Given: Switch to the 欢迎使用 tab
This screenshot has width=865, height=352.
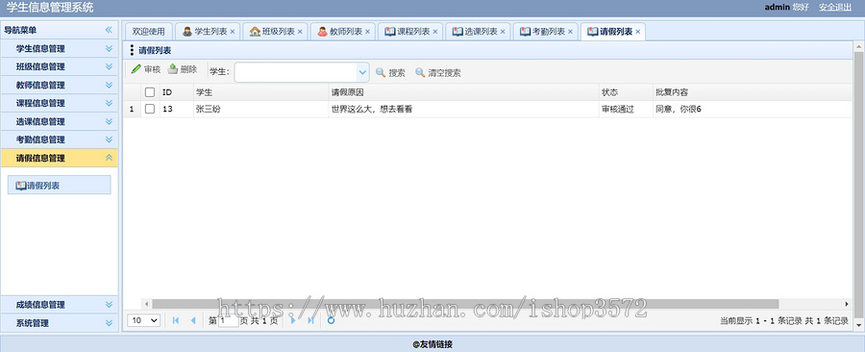Looking at the screenshot, I should pos(148,32).
